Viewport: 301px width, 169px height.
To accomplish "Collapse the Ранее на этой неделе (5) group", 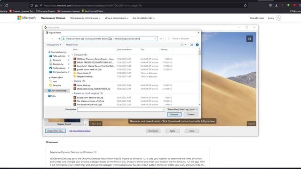I will (72, 93).
